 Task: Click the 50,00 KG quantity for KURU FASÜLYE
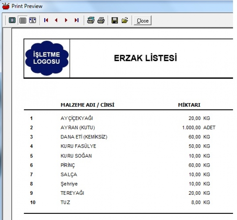click(x=199, y=146)
